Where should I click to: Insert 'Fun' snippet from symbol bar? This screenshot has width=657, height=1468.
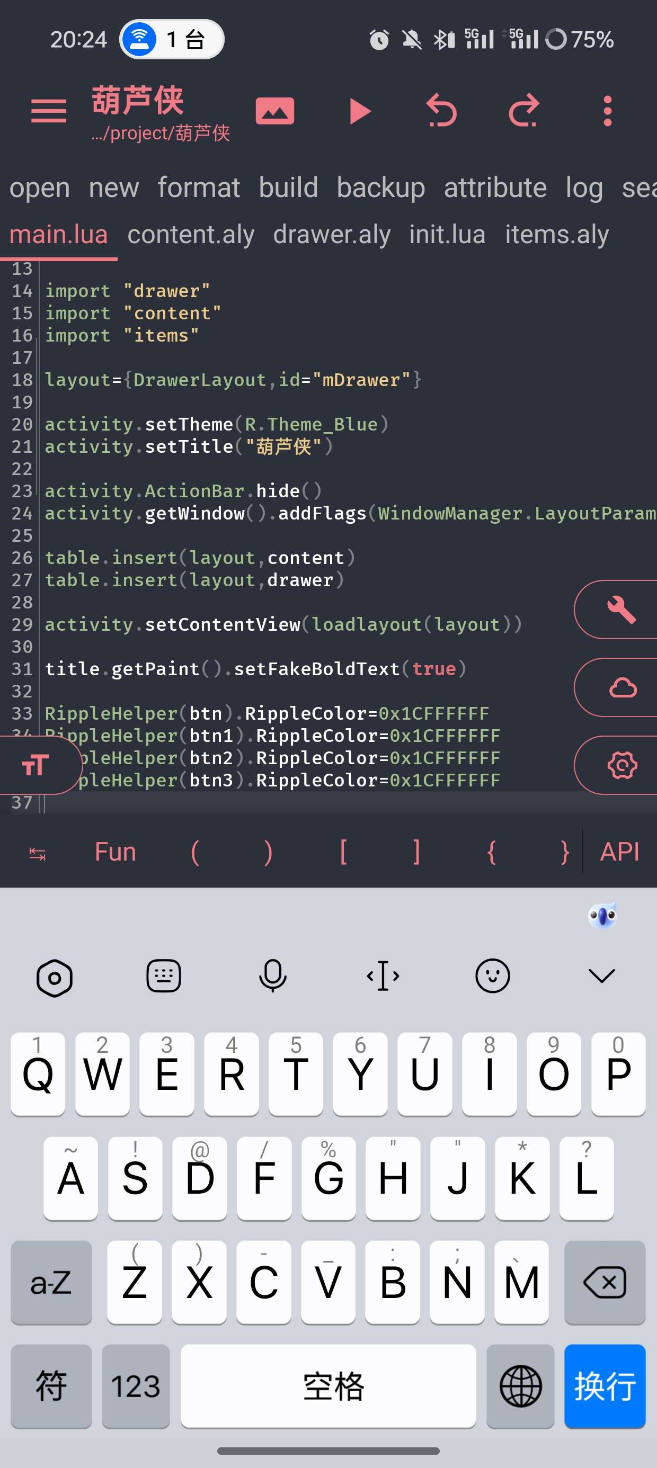click(x=115, y=853)
